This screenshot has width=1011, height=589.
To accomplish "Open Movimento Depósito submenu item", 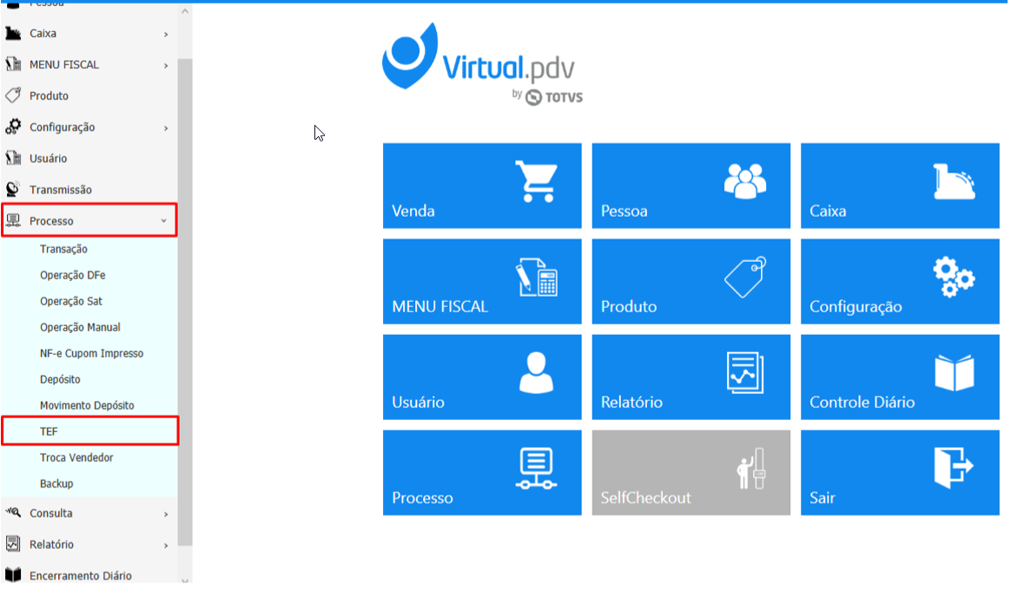I will click(87, 406).
